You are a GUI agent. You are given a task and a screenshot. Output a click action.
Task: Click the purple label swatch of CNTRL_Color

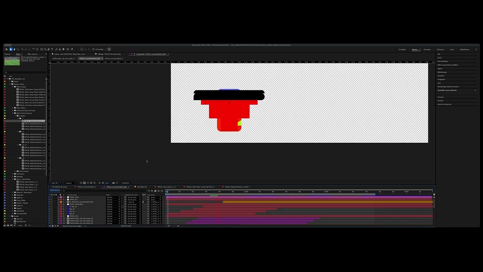[x=61, y=197]
